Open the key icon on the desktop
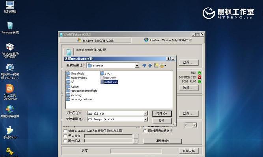Image resolution: width=263 pixels, height=157 pixels. click(10, 152)
